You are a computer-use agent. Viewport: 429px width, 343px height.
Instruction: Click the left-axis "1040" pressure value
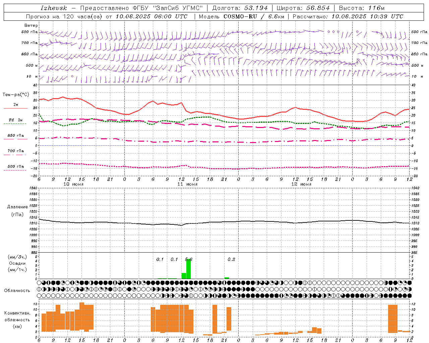[x=34, y=188]
